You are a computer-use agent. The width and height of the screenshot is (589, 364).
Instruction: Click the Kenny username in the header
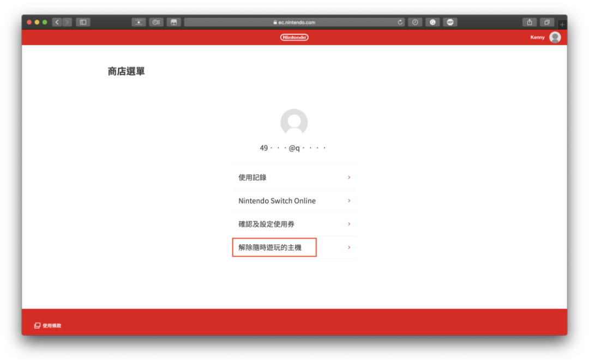[537, 37]
